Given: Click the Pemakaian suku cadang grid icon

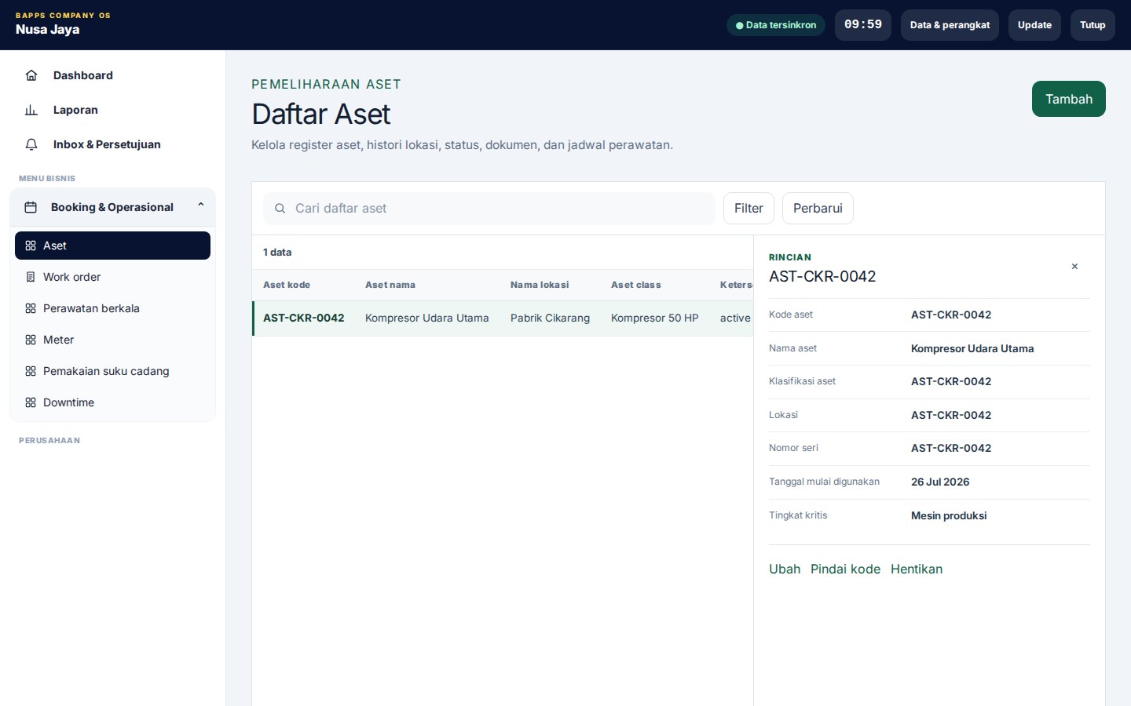Looking at the screenshot, I should tap(31, 371).
